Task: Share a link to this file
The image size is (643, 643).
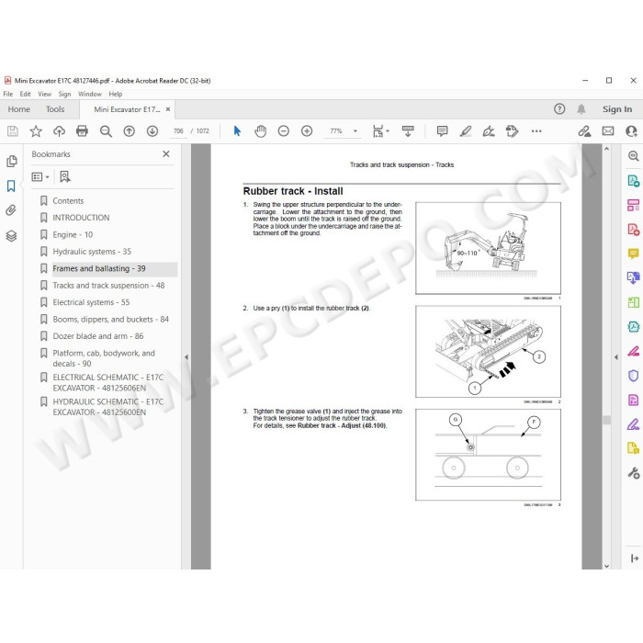Action: tap(584, 131)
